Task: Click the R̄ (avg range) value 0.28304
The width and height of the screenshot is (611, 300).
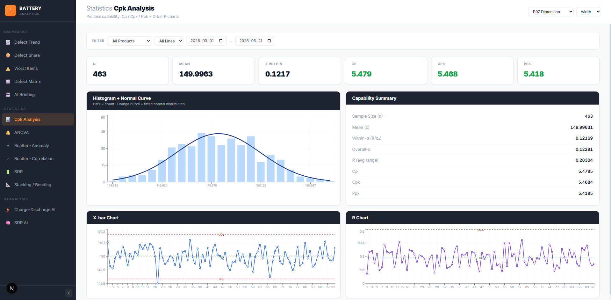Action: [x=584, y=160]
